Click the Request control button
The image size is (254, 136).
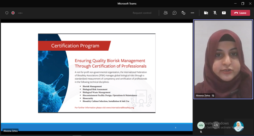pyautogui.click(x=142, y=13)
